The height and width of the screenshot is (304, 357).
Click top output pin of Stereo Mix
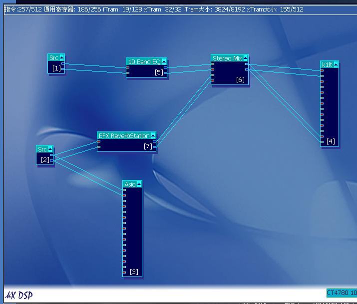[x=247, y=64]
